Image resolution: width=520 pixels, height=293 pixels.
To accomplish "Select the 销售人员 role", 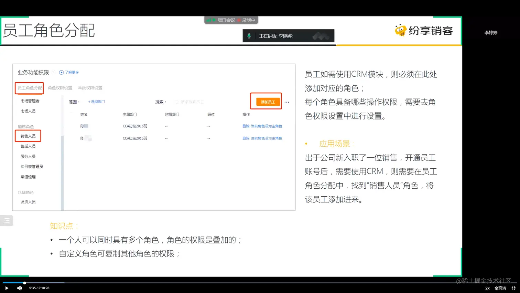I will coord(28,136).
